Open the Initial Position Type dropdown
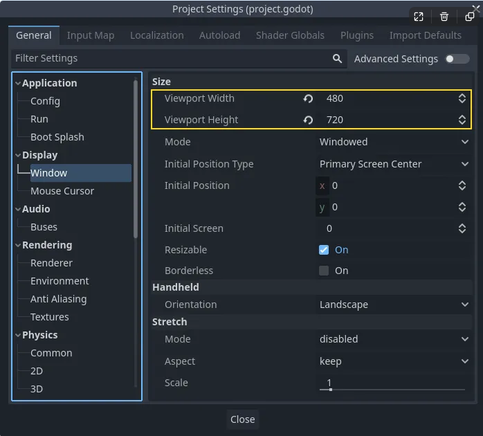483x436 pixels. click(393, 164)
